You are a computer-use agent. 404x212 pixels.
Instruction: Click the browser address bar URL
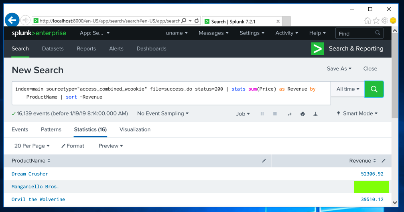click(110, 21)
